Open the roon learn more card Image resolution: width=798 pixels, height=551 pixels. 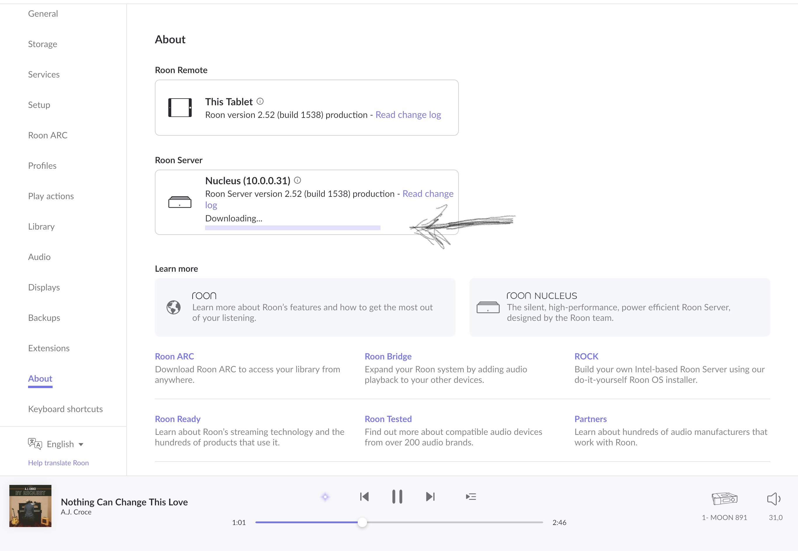305,307
